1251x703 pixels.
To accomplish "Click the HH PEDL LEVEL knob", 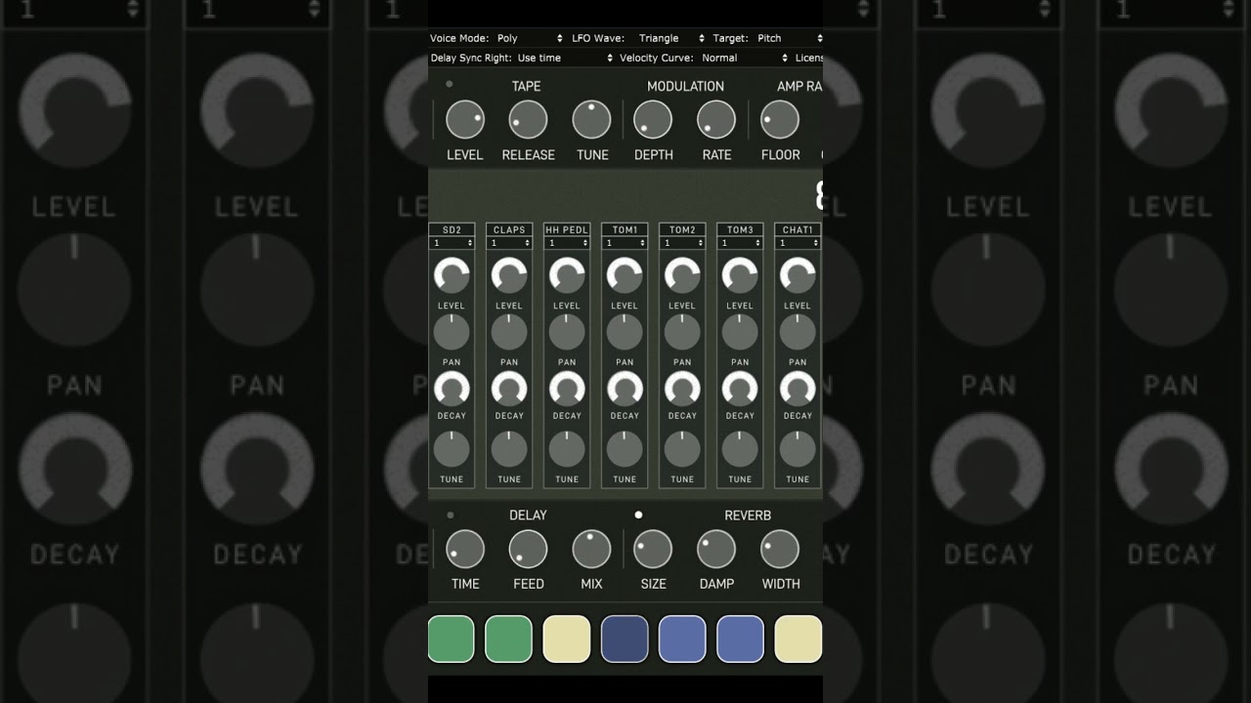I will click(567, 276).
